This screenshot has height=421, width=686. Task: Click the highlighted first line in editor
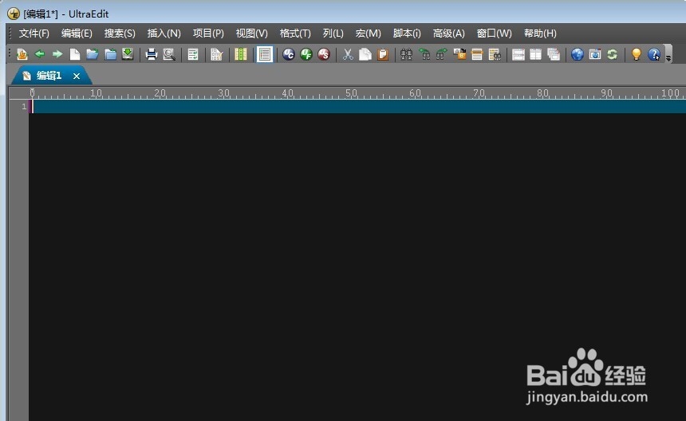357,107
